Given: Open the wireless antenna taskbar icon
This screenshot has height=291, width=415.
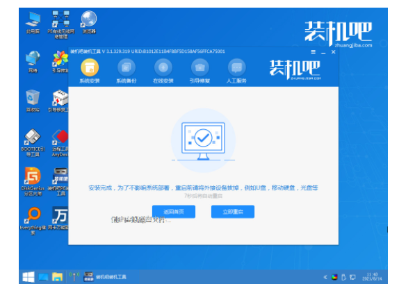Looking at the screenshot, I should click(74, 276).
